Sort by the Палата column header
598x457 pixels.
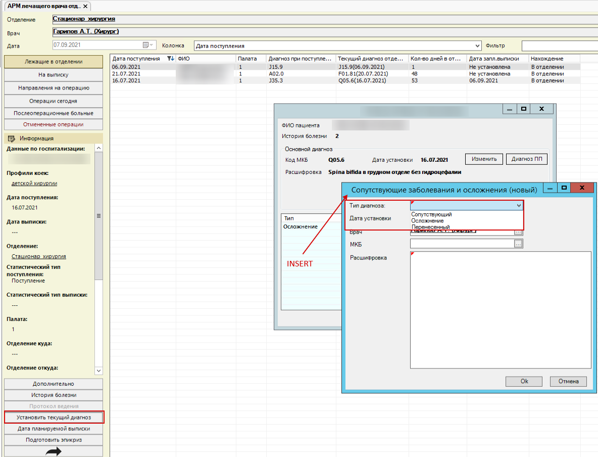(251, 59)
